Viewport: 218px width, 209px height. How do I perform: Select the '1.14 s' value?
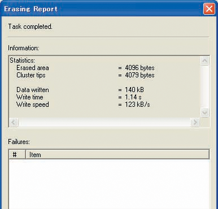click(x=133, y=97)
